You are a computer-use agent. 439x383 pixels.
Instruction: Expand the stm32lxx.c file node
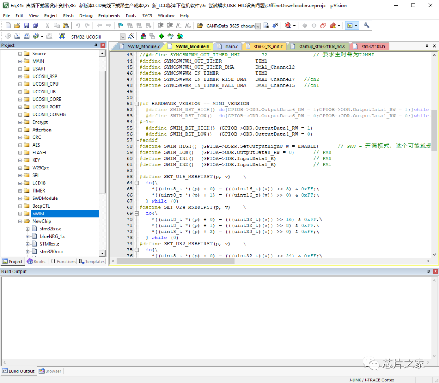(x=28, y=229)
